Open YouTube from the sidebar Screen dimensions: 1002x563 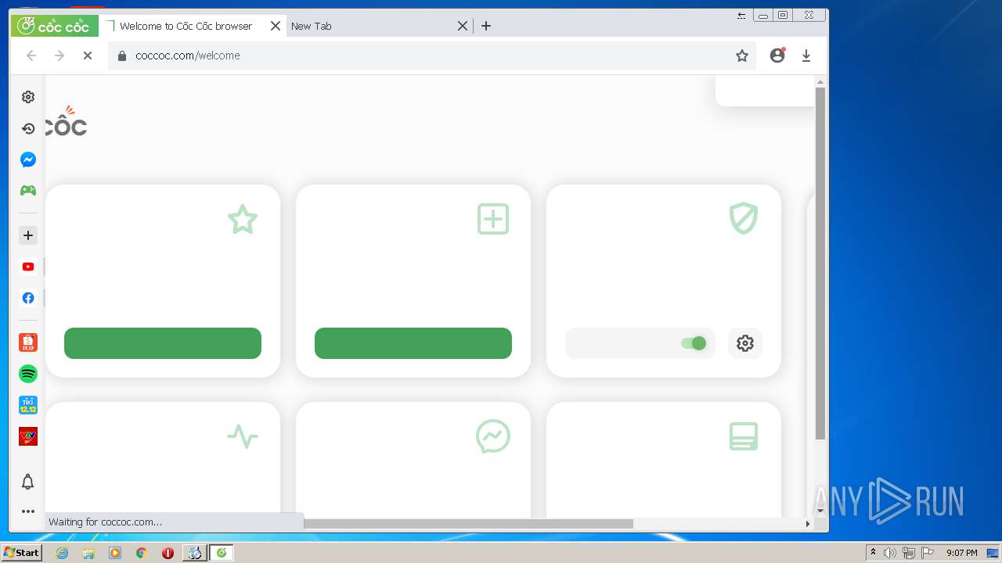[28, 267]
